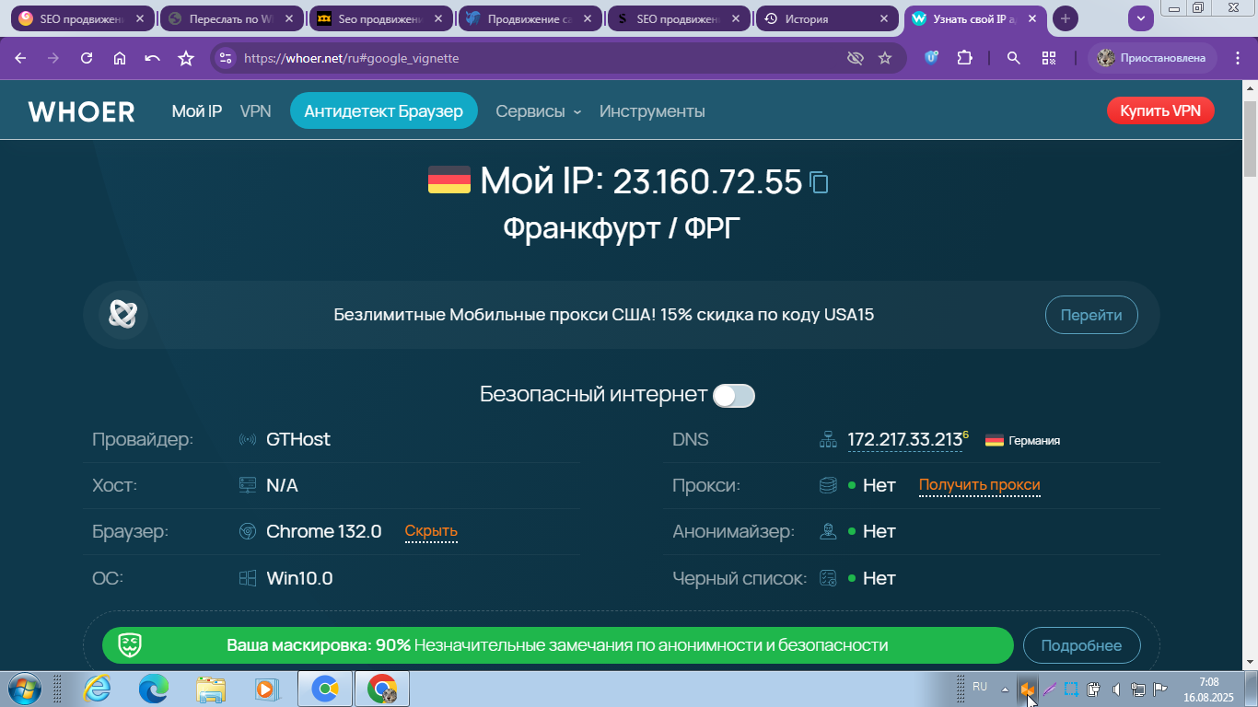
Task: Click the Скрыть link next to Chrome 132.0
Action: (431, 531)
